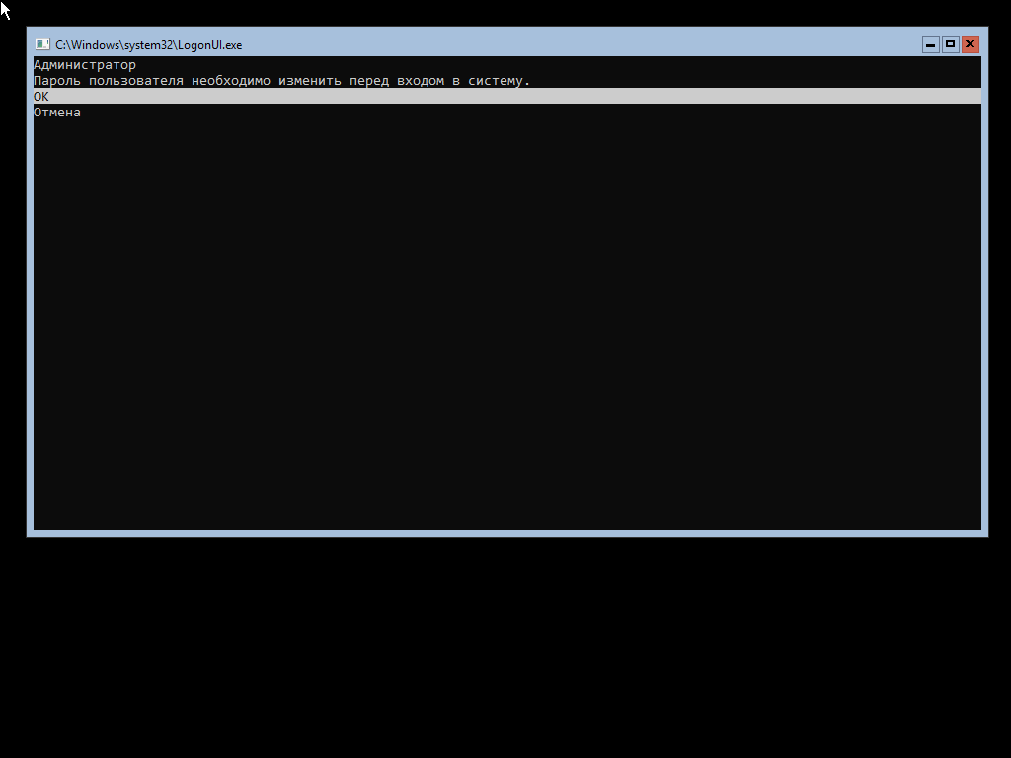Image resolution: width=1011 pixels, height=758 pixels.
Task: Close the LogonUI.exe console window
Action: [970, 44]
